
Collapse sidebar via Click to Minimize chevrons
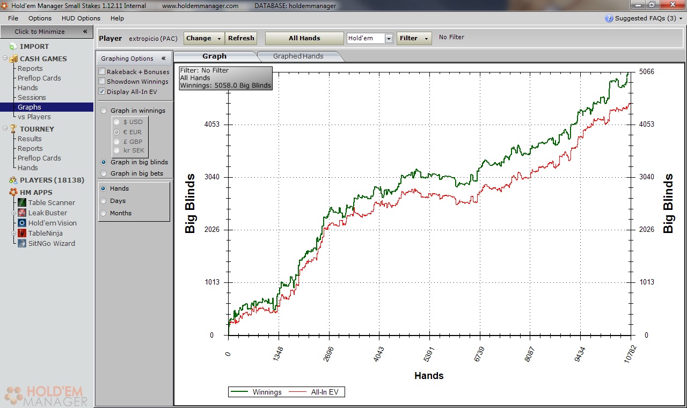pyautogui.click(x=85, y=32)
